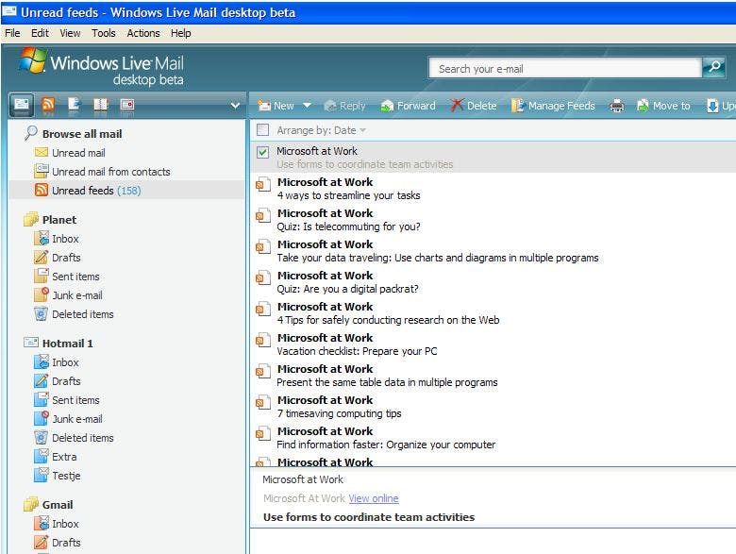Image resolution: width=736 pixels, height=554 pixels.
Task: Open the Contacts book icon
Action: (100, 104)
